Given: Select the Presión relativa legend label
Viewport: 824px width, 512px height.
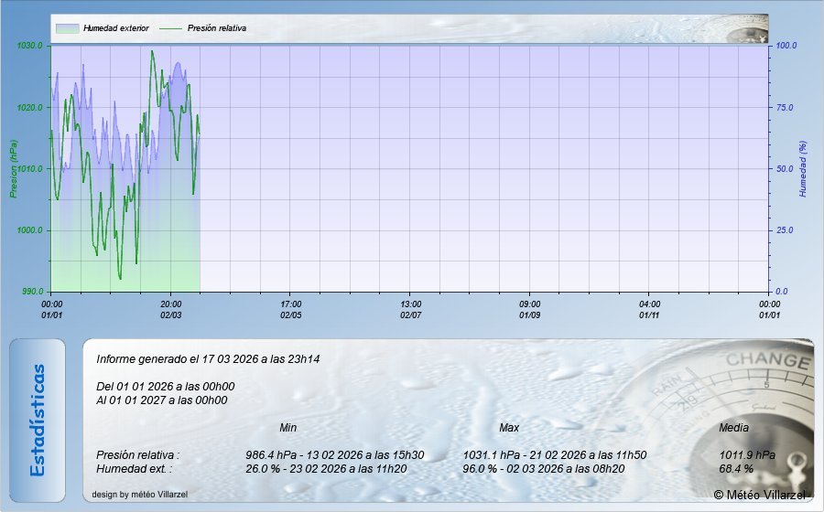Looking at the screenshot, I should coord(217,28).
